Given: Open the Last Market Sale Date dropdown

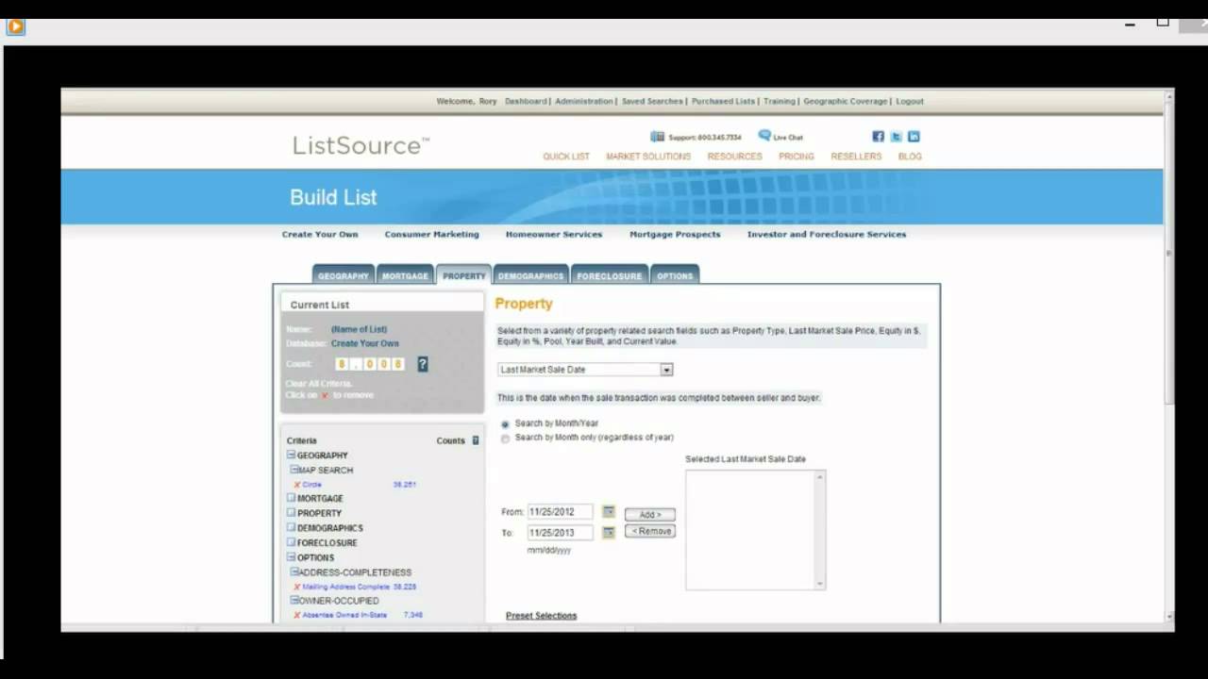Looking at the screenshot, I should [x=585, y=370].
